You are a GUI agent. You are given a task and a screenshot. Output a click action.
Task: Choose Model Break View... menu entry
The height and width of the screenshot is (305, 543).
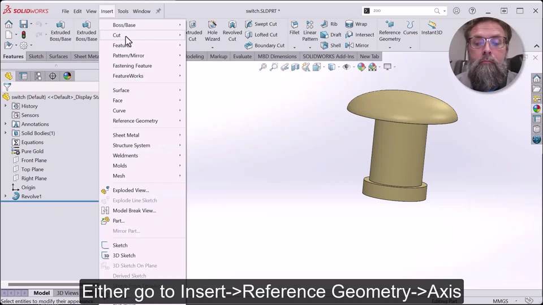tap(143, 210)
